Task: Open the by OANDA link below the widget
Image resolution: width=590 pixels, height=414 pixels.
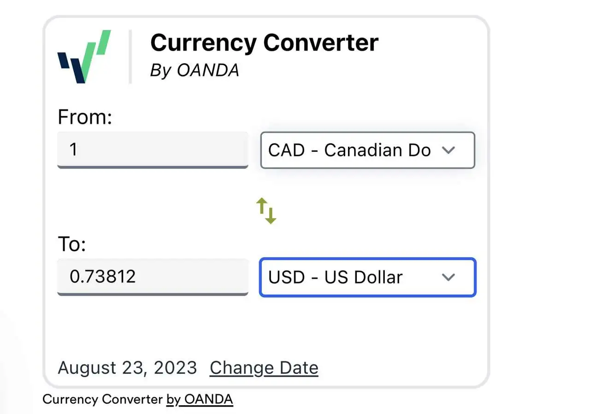Action: [x=200, y=399]
